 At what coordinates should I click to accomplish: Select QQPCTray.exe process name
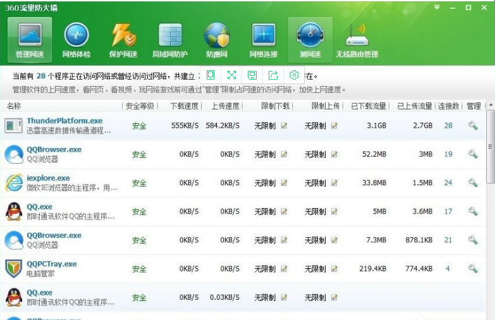click(52, 264)
